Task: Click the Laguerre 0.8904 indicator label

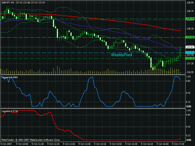Action: pyautogui.click(x=10, y=78)
